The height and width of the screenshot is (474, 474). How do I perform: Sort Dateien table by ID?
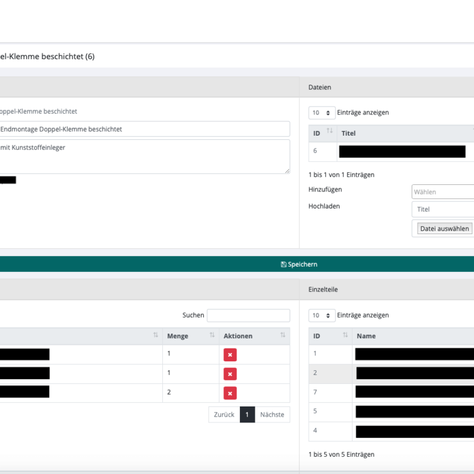329,133
